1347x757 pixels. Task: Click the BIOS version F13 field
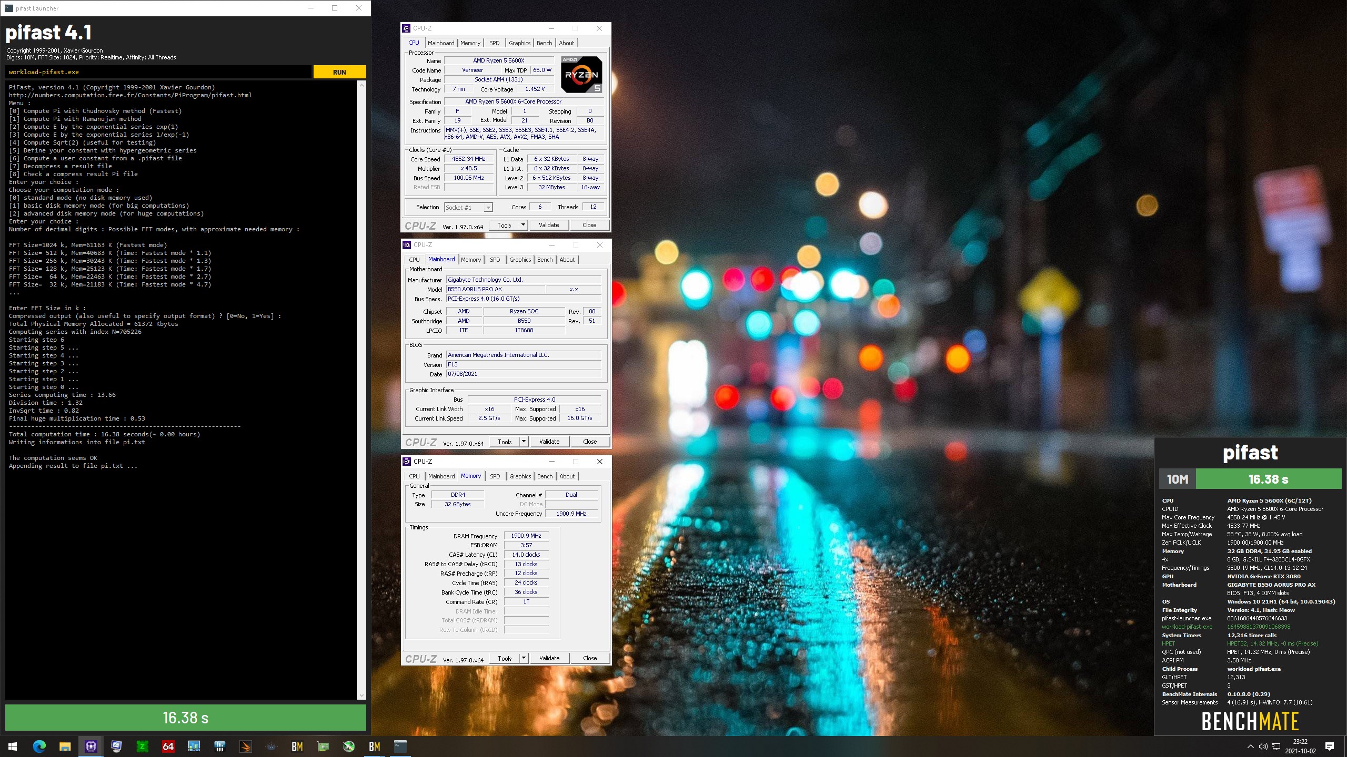524,364
